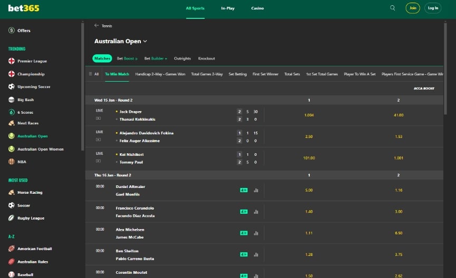Screen dimensions: 456x278
Task: Bet on Nishikori at 101.00
Action: coord(309,158)
